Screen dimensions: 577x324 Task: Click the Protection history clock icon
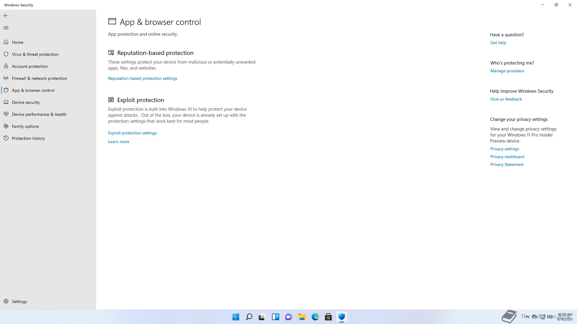pyautogui.click(x=6, y=138)
